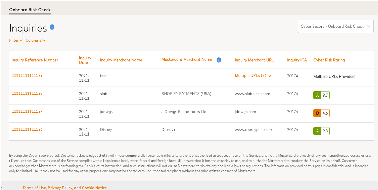This screenshot has height=190, width=378.
Task: Select the Onboard Risk Check tab
Action: pyautogui.click(x=30, y=10)
